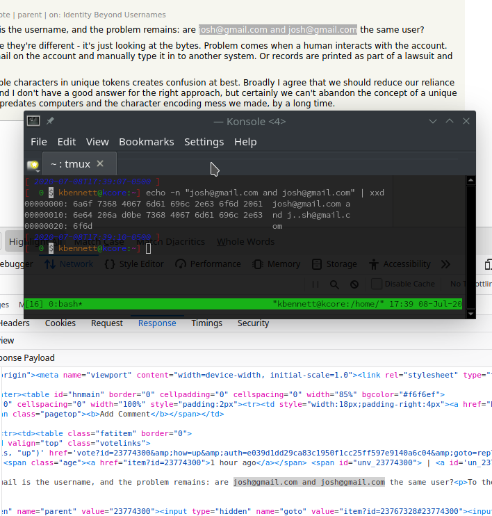Select the Response tab in request details
492x516 pixels.
pos(157,323)
